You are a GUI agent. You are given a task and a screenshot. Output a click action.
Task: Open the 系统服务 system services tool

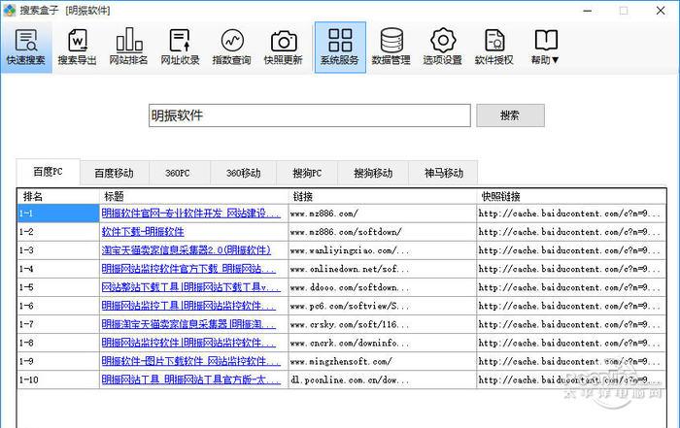[340, 48]
